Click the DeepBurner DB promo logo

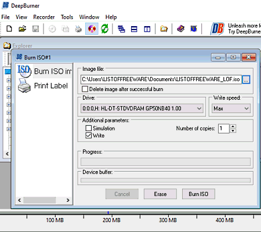click(x=217, y=29)
